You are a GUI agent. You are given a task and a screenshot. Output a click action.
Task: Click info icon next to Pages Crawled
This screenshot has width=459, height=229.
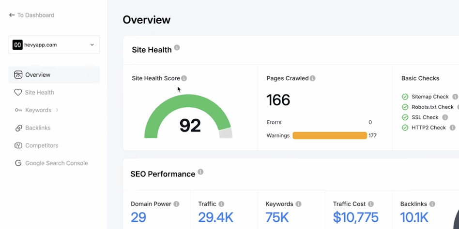click(x=313, y=78)
